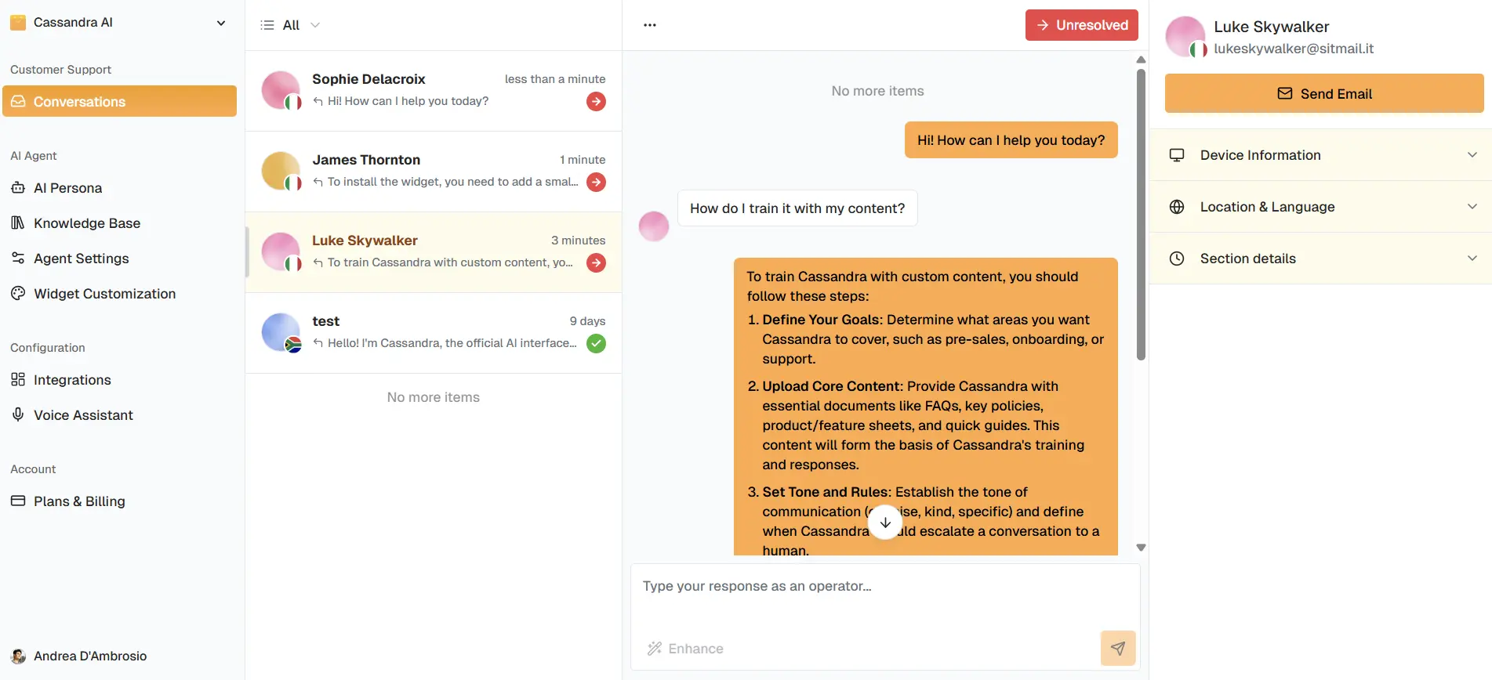Click the Cassandra AI logo icon
This screenshot has height=680, width=1492.
[x=18, y=23]
